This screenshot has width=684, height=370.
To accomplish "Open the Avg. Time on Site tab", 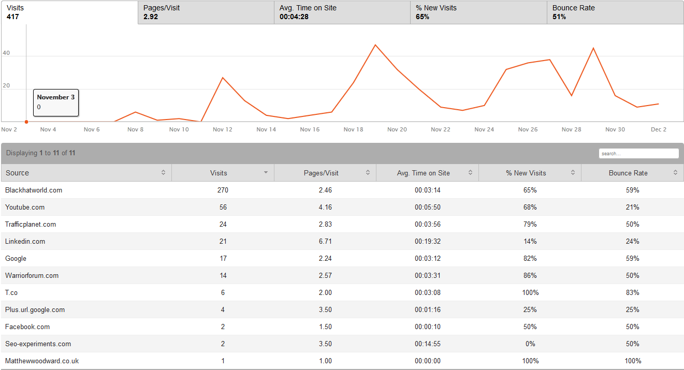I will click(x=342, y=12).
